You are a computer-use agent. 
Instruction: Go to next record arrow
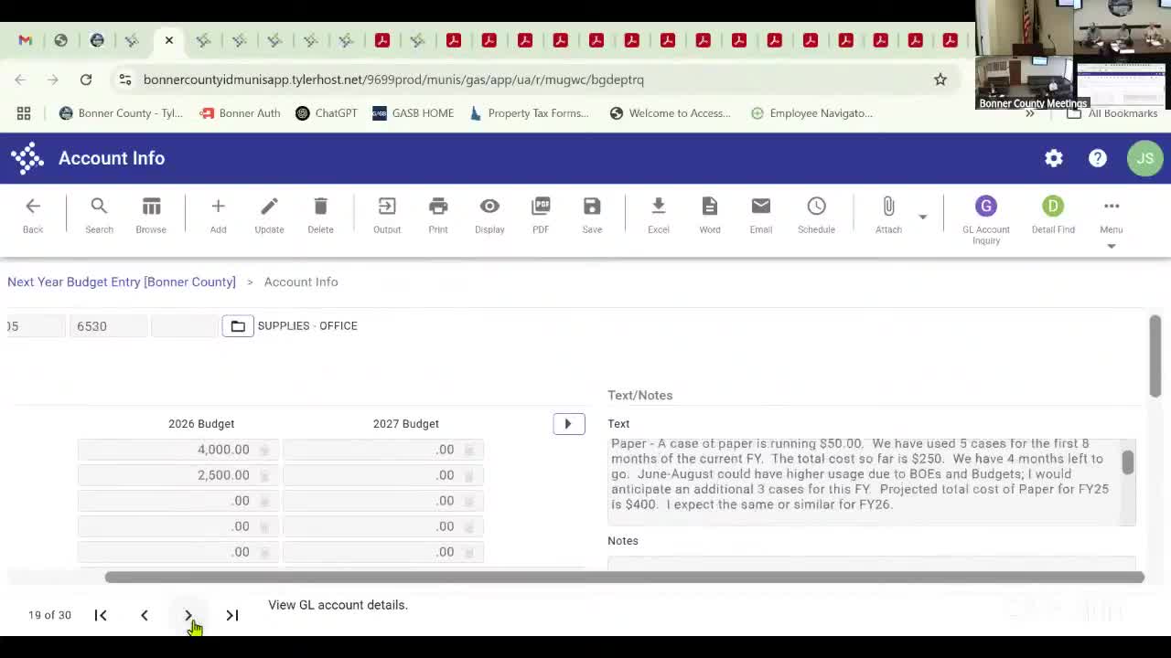coord(188,615)
